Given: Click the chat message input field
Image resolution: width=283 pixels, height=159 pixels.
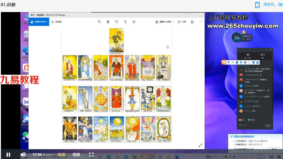Looking at the screenshot, I should pyautogui.click(x=251, y=125).
